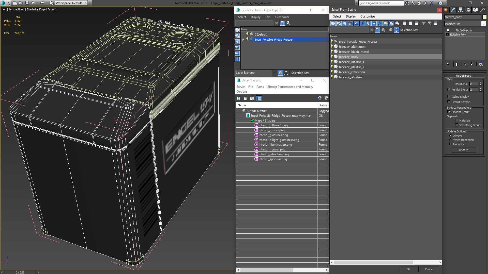Open the Motion command panel tab

(x=468, y=10)
